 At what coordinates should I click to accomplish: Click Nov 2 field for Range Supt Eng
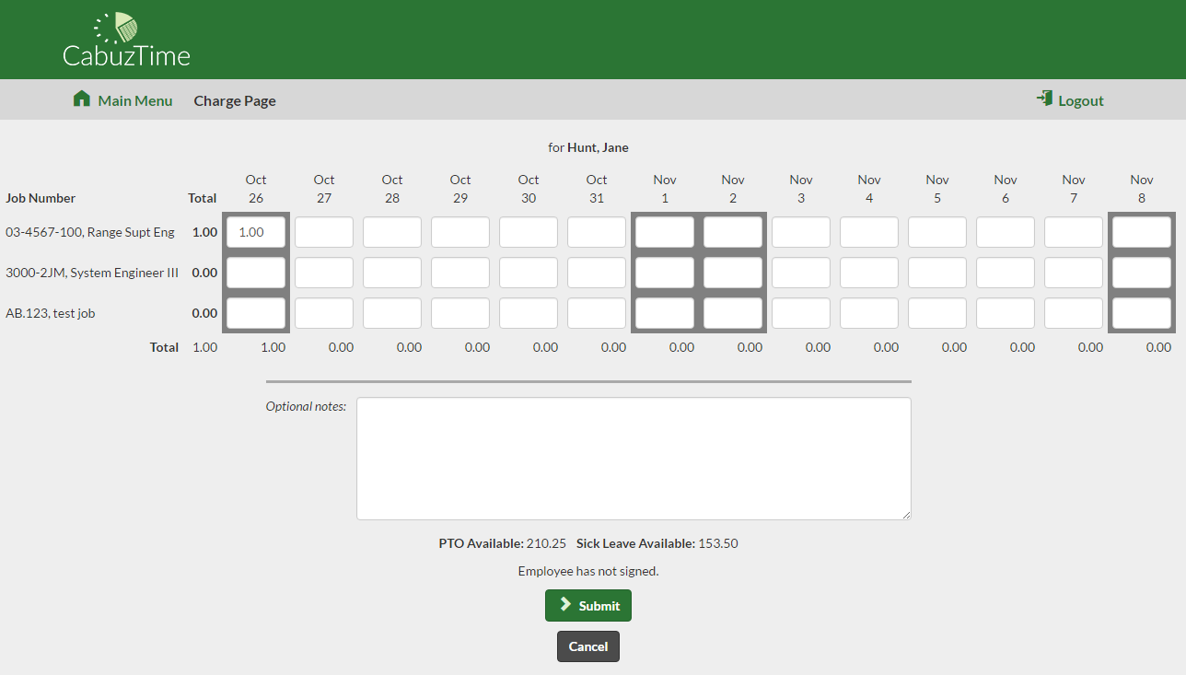pyautogui.click(x=733, y=232)
